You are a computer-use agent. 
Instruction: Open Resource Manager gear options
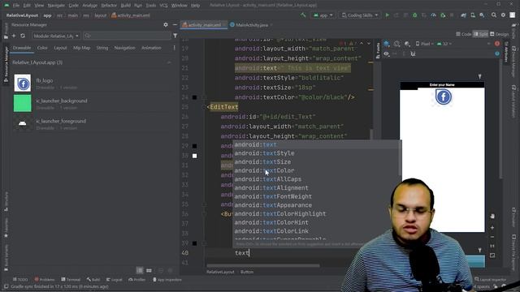(x=166, y=25)
